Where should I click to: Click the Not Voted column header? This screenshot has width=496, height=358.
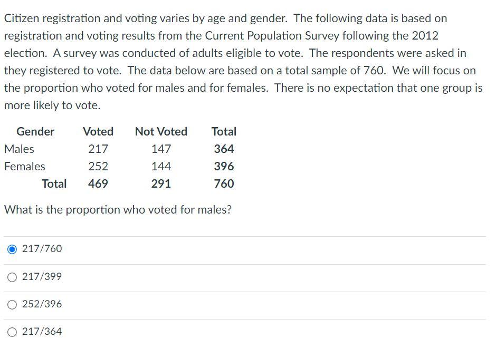click(x=161, y=131)
